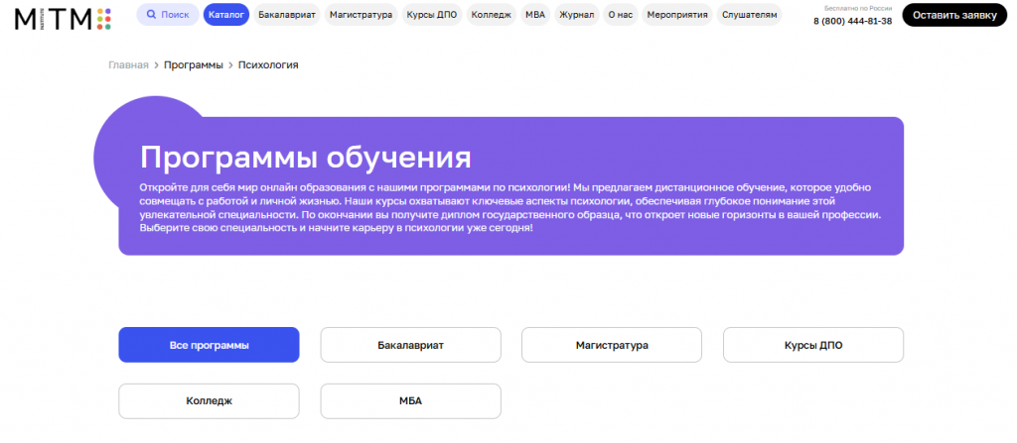This screenshot has width=1017, height=443.
Task: Open the MBA navigation item
Action: pos(535,14)
